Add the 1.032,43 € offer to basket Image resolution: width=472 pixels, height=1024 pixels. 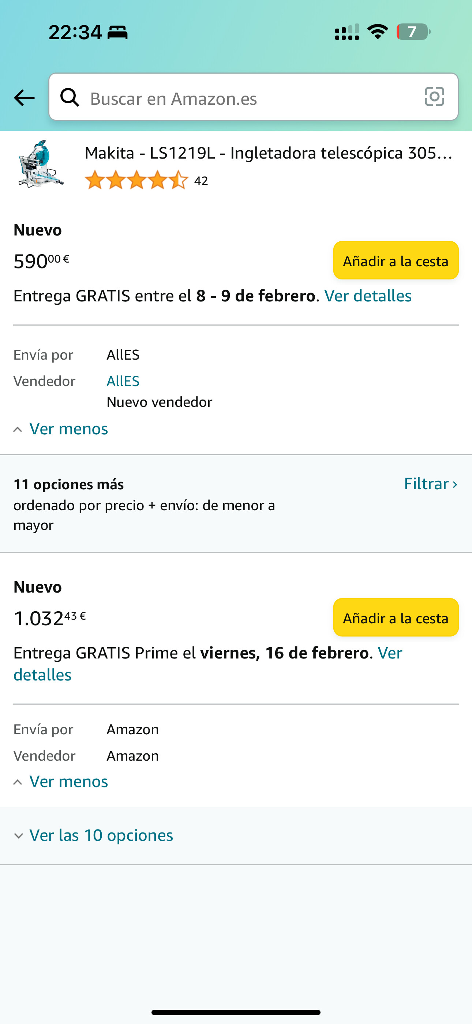pos(396,618)
